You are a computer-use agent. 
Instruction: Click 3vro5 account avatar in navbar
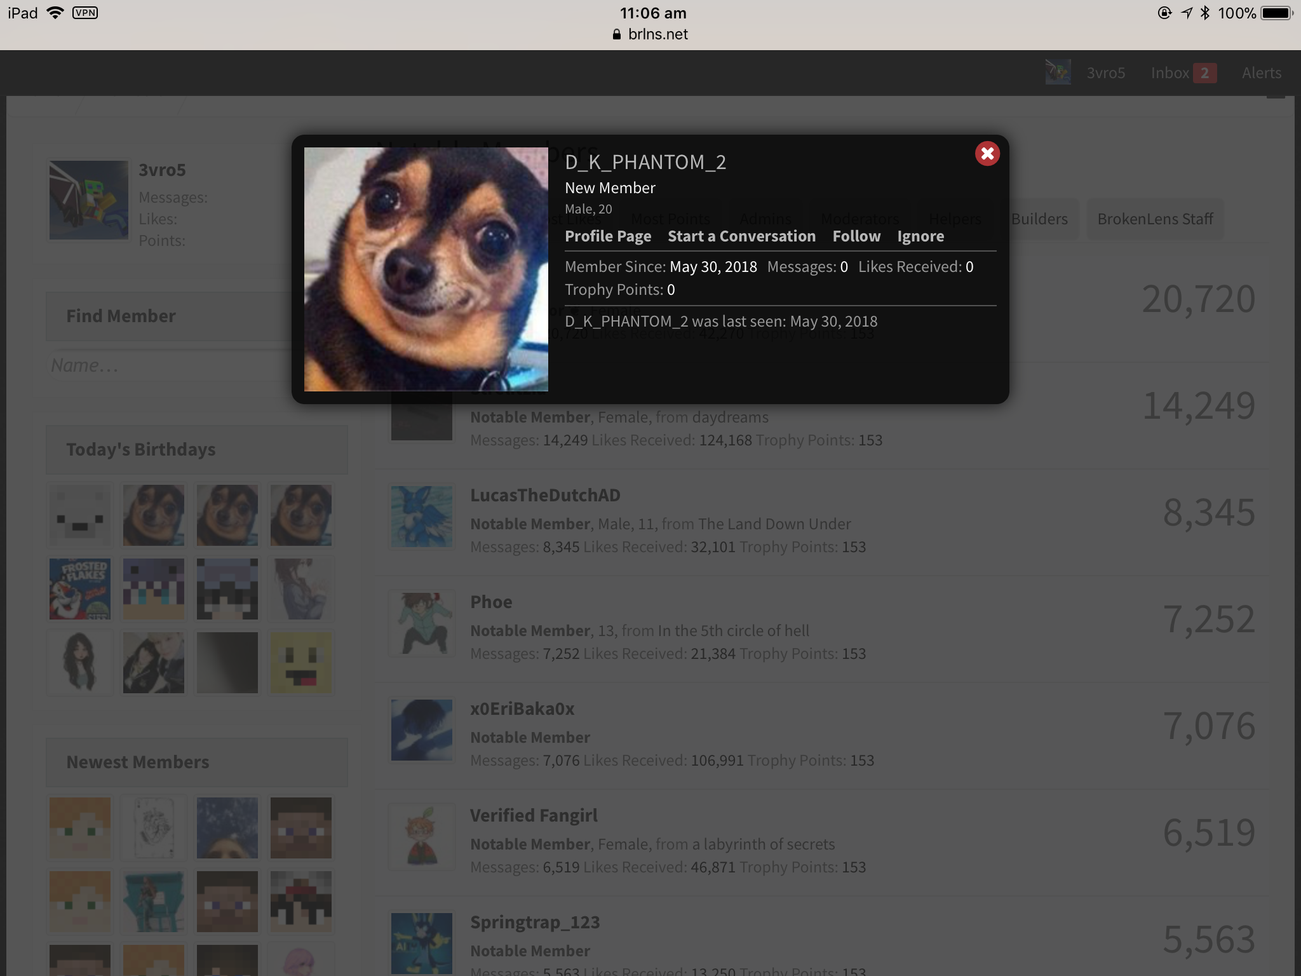(1058, 72)
